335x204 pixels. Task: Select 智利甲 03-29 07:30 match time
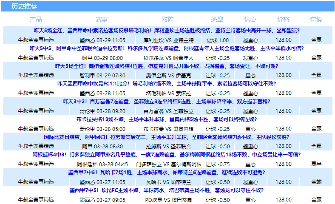[102, 75]
